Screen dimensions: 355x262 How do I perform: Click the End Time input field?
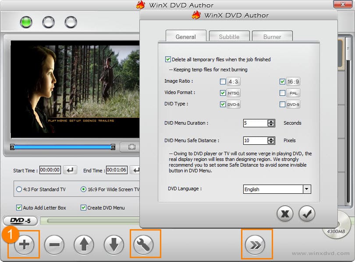117,170
